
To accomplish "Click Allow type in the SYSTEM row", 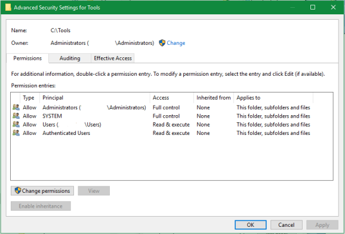I will [29, 116].
